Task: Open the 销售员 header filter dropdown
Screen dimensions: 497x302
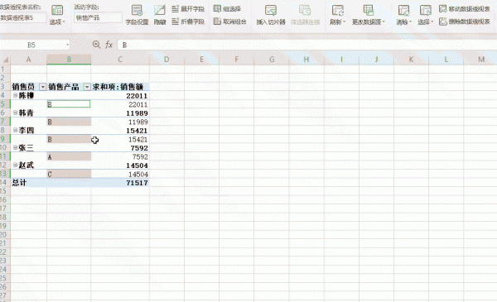Action: (42, 87)
